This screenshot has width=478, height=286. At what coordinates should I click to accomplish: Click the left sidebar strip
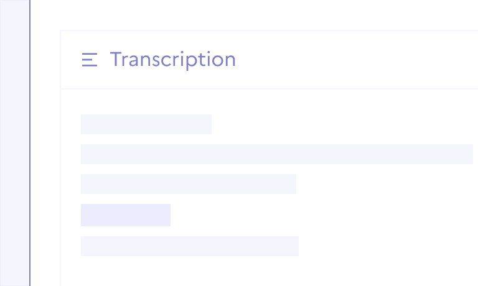click(x=14, y=143)
